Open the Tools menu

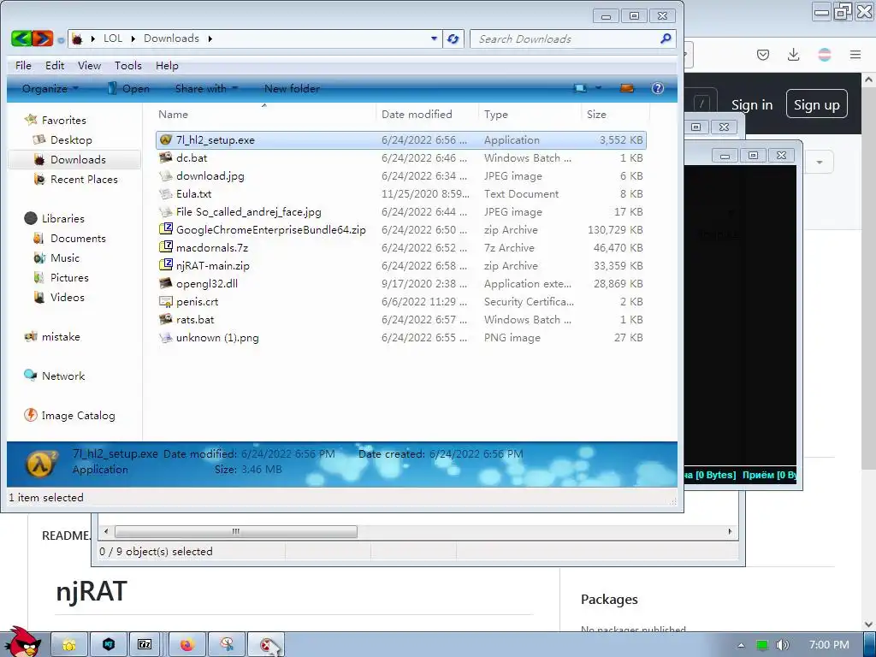pos(128,65)
